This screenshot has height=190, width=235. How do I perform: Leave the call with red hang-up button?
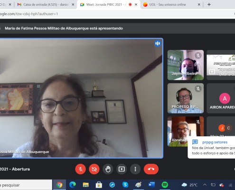(151, 169)
